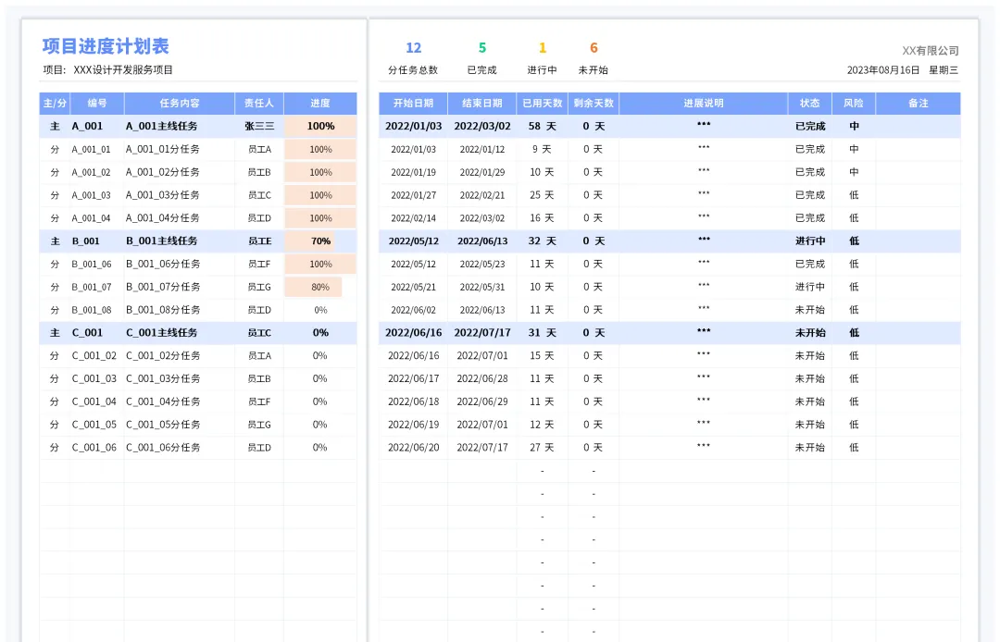
Task: Click the 0% progress of B_001_08
Action: 320,310
